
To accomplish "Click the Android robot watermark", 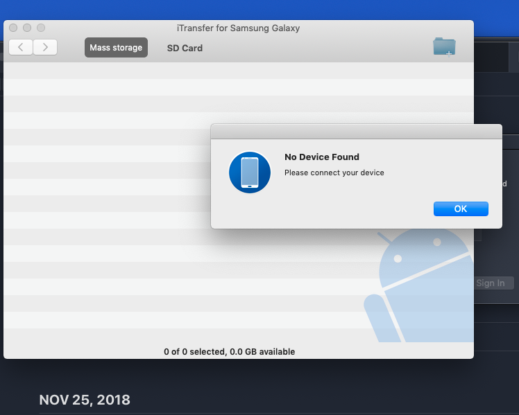I will pos(418,285).
